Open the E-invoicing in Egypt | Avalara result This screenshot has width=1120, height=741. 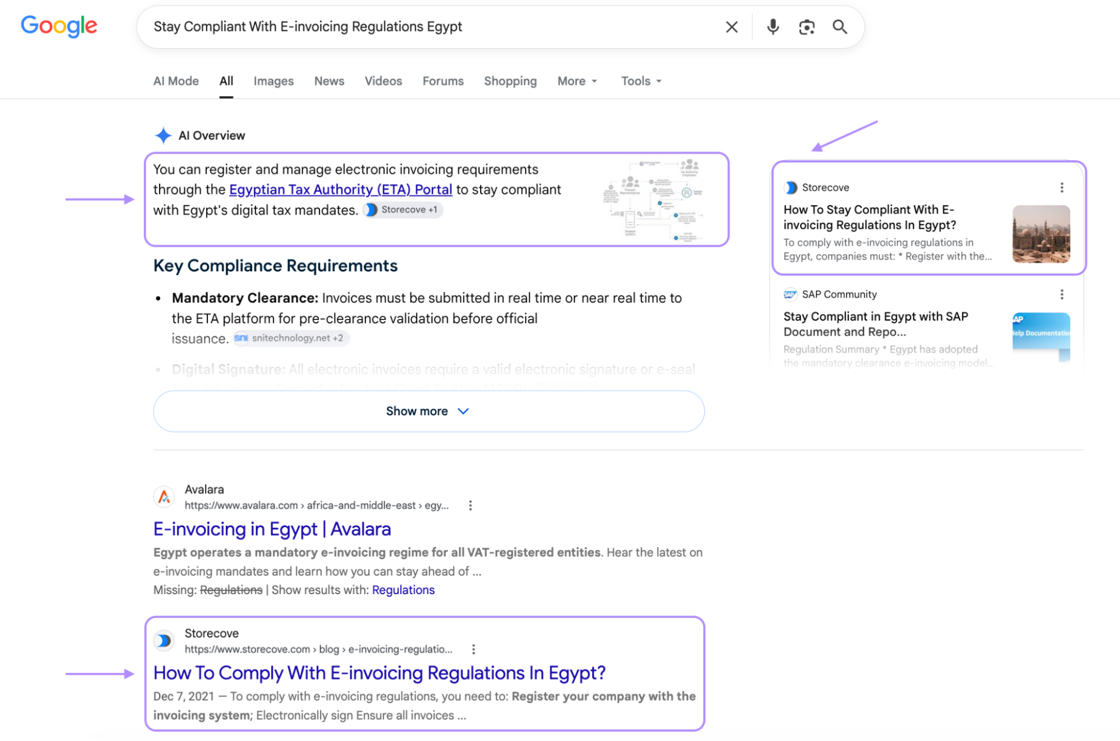(272, 529)
